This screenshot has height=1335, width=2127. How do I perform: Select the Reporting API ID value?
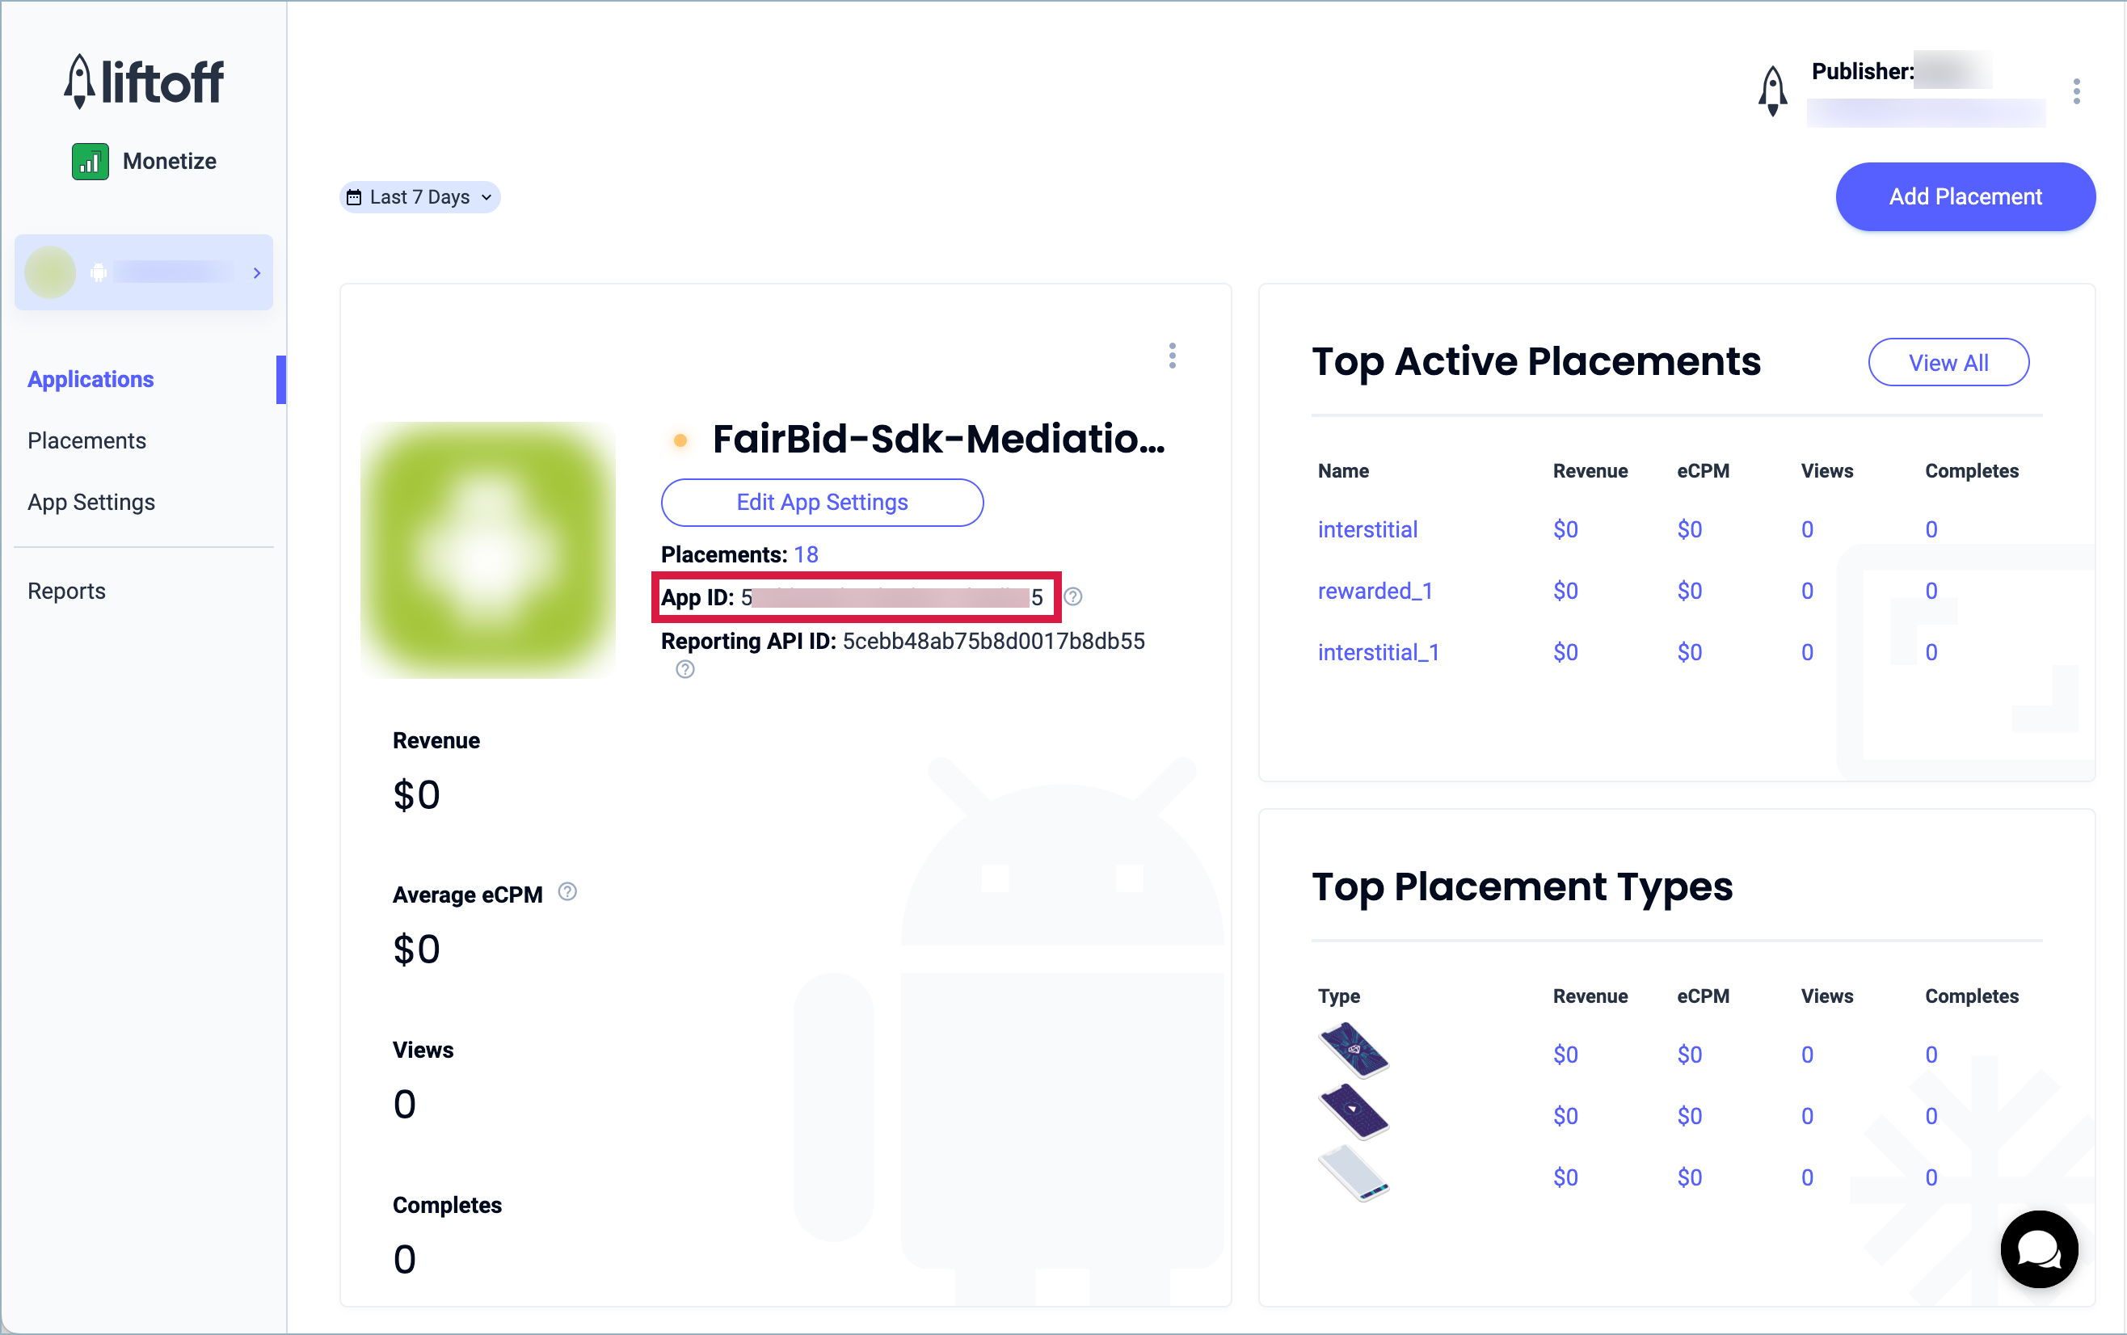pyautogui.click(x=993, y=642)
